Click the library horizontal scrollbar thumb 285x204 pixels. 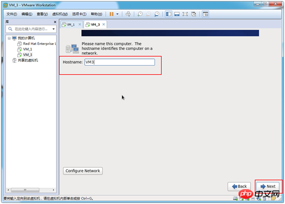pos(25,190)
